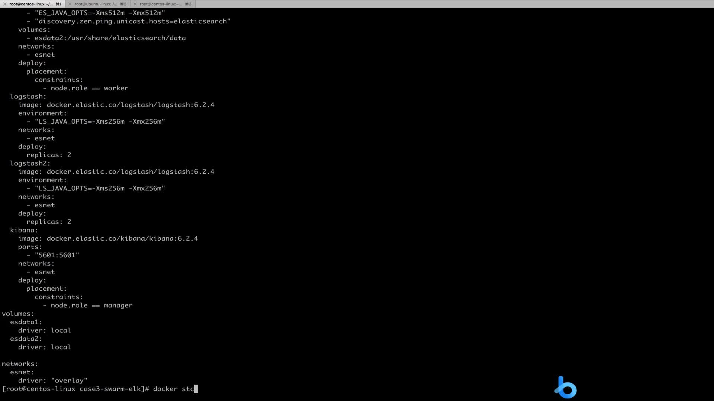This screenshot has width=714, height=401.
Task: Close the first root@centos-linux tab
Action: 5,4
